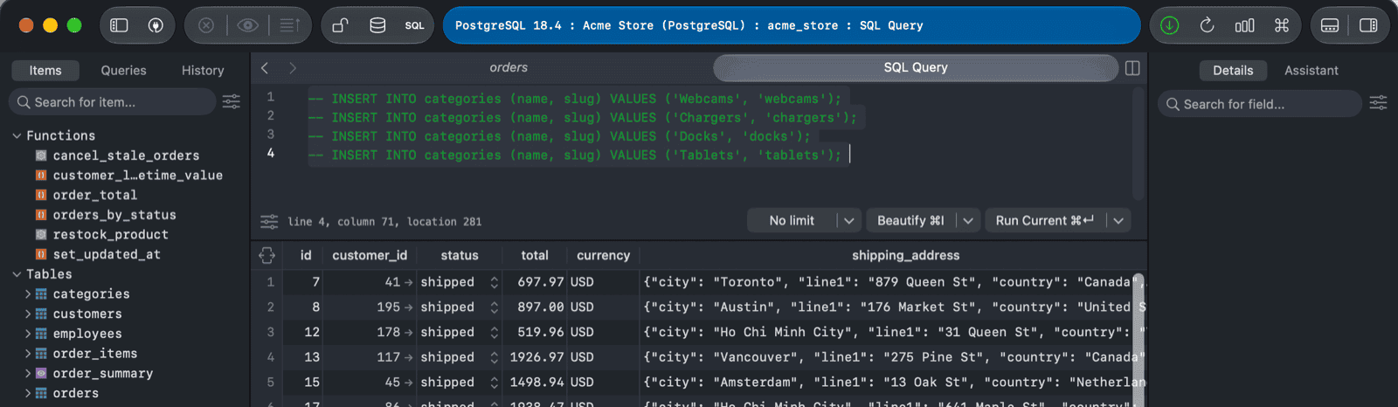Open the No limit dropdown arrow
This screenshot has height=407, width=1398.
click(x=849, y=221)
